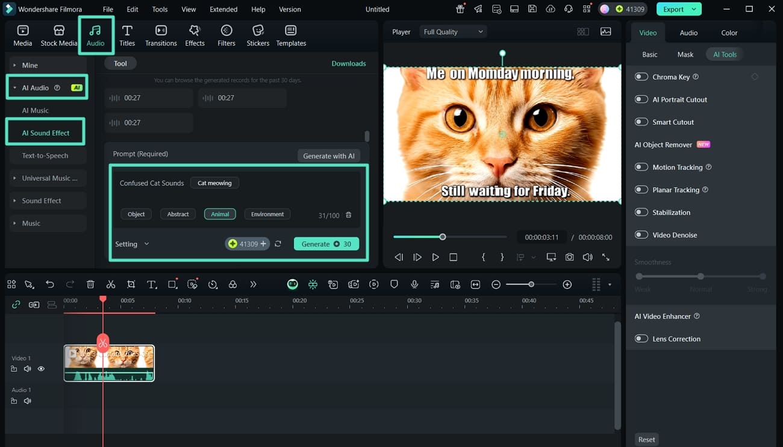Image resolution: width=783 pixels, height=447 pixels.
Task: Play the preview video
Action: pyautogui.click(x=435, y=257)
